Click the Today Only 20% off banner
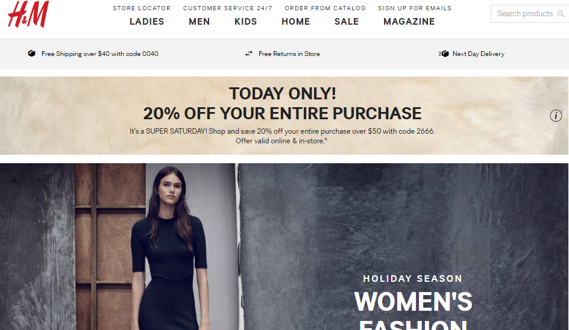The height and width of the screenshot is (330, 569). coord(284,115)
